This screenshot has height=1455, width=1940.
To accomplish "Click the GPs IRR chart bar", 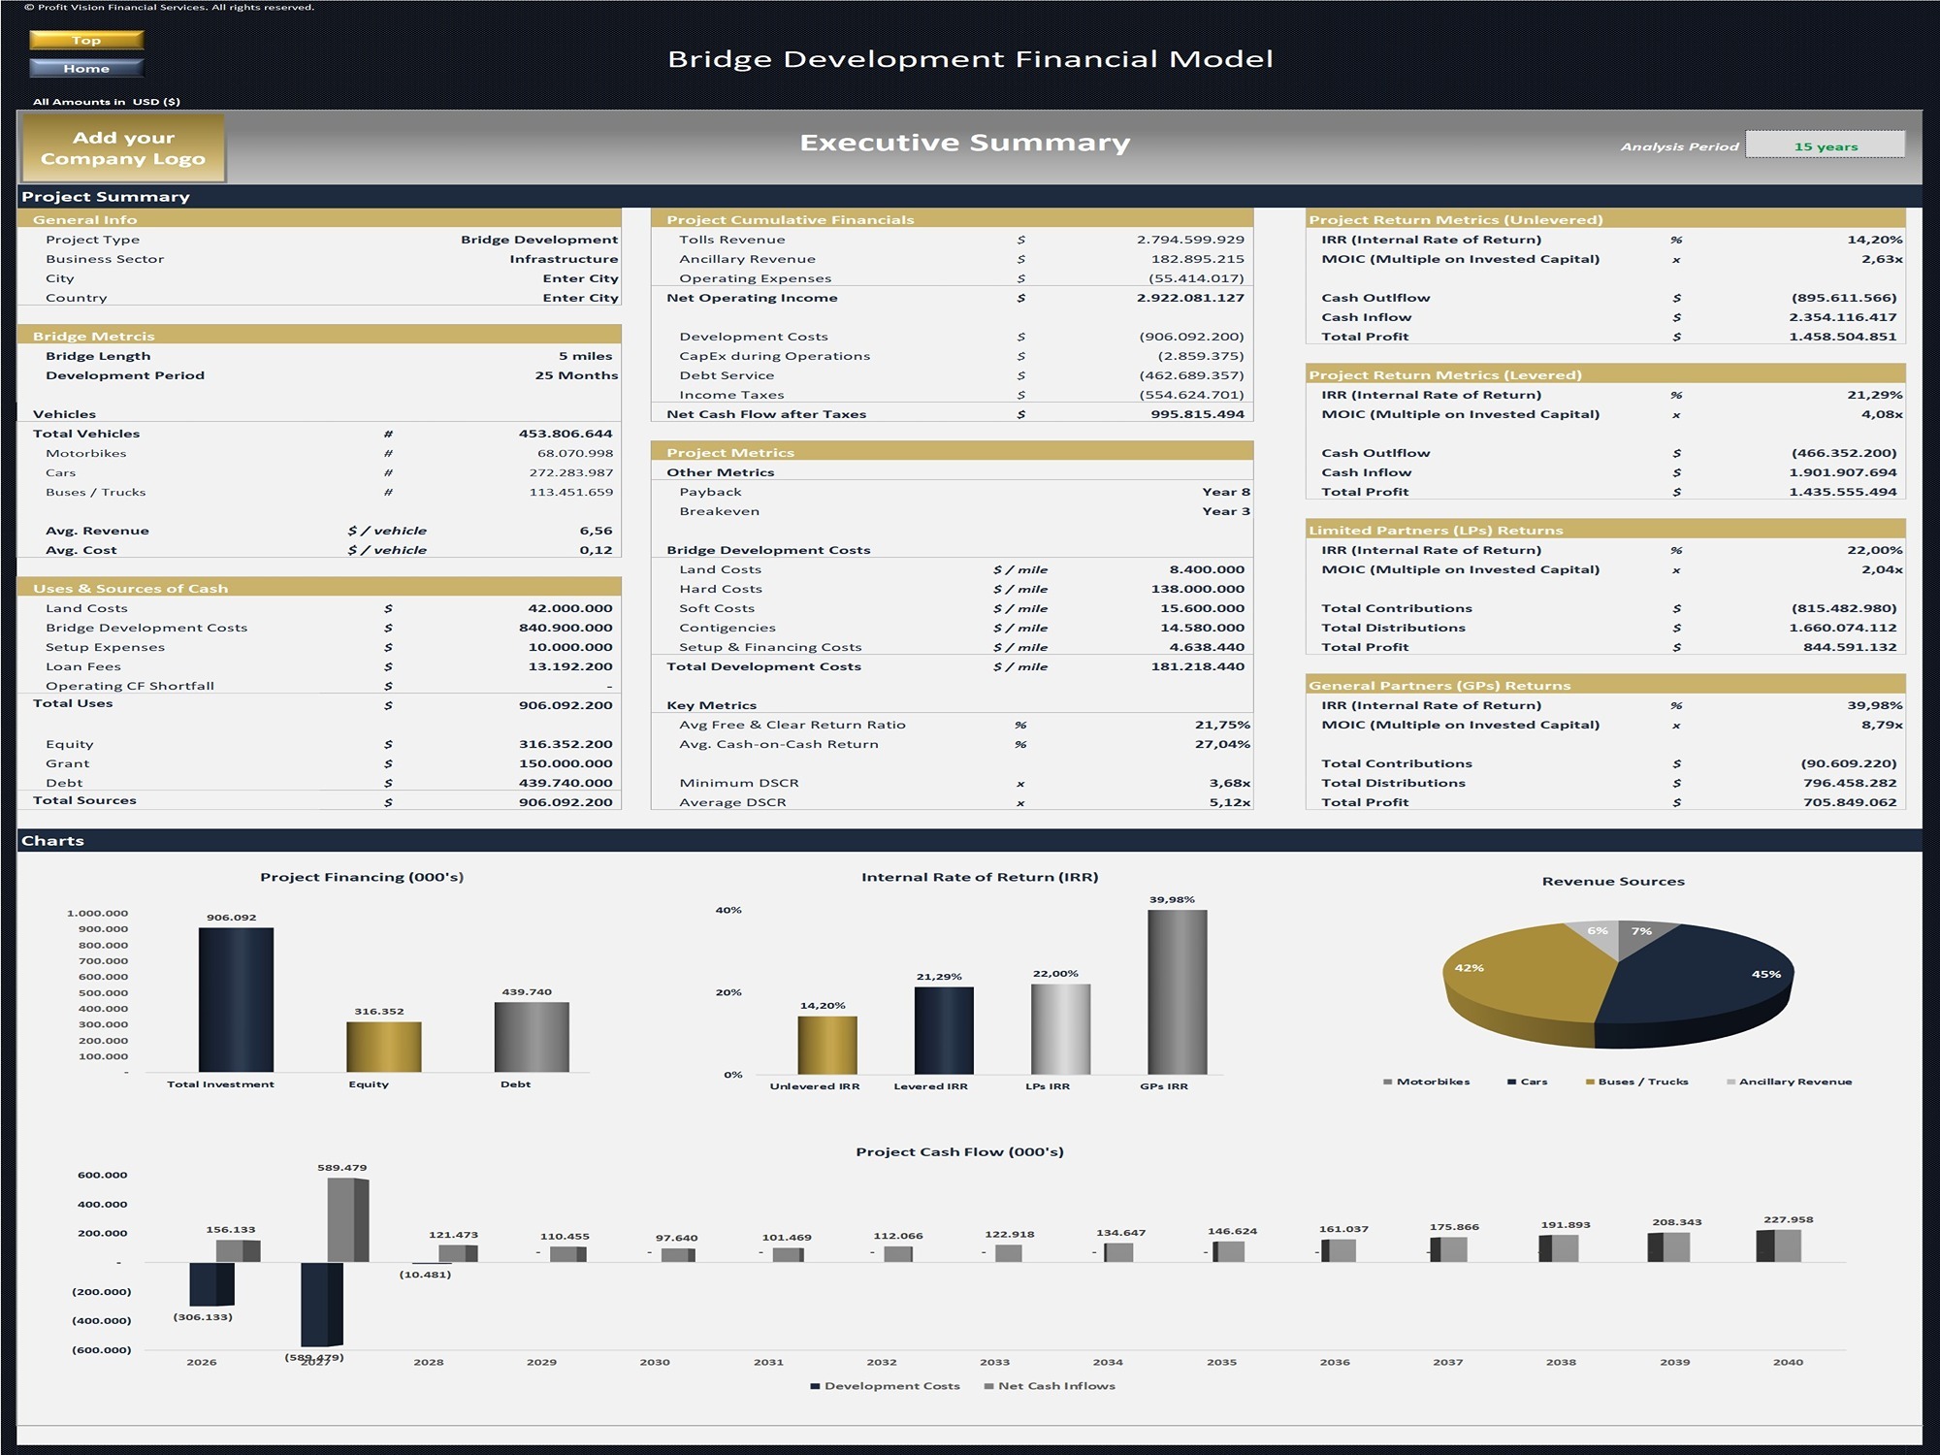I will [x=1177, y=991].
